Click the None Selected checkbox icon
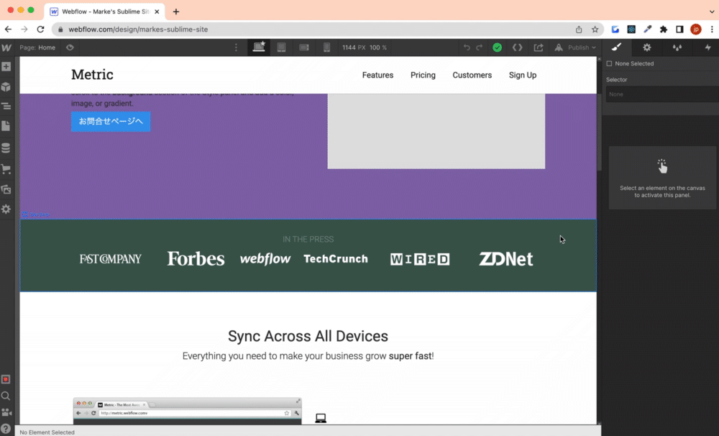 (610, 64)
